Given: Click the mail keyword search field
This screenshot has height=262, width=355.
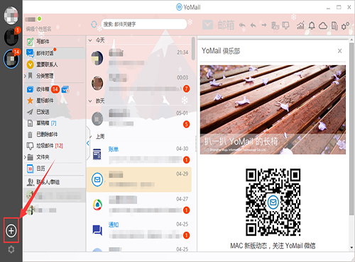Looking at the screenshot, I should pos(144,24).
